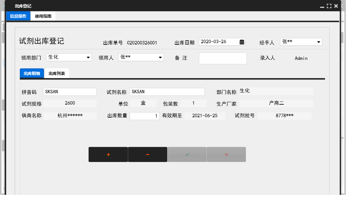Viewport: 346px width, 219px height.
Task: Click the - remove record icon
Action: click(148, 154)
